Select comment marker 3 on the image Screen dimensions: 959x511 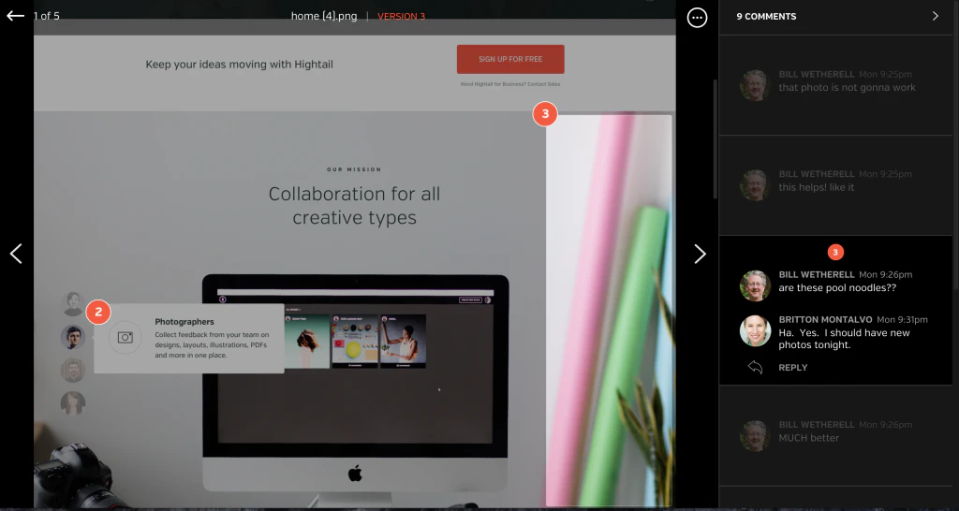[545, 113]
